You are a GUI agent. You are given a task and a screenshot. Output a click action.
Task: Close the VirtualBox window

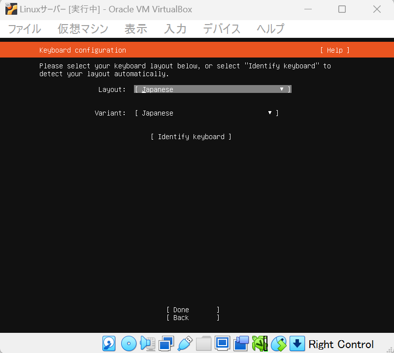pos(377,9)
